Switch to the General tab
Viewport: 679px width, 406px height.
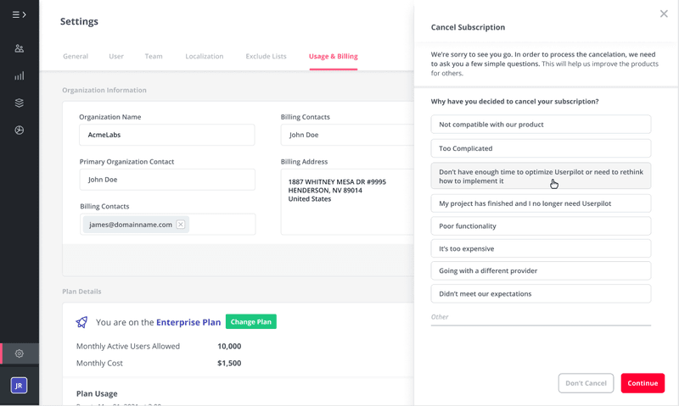[x=76, y=57]
